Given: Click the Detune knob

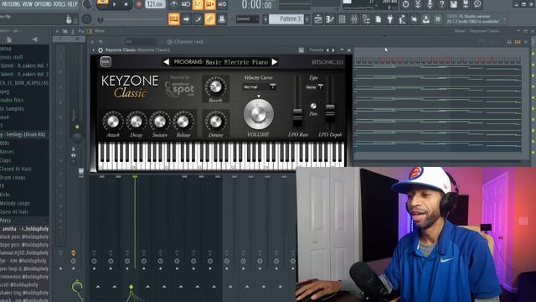Looking at the screenshot, I should click(x=215, y=122).
